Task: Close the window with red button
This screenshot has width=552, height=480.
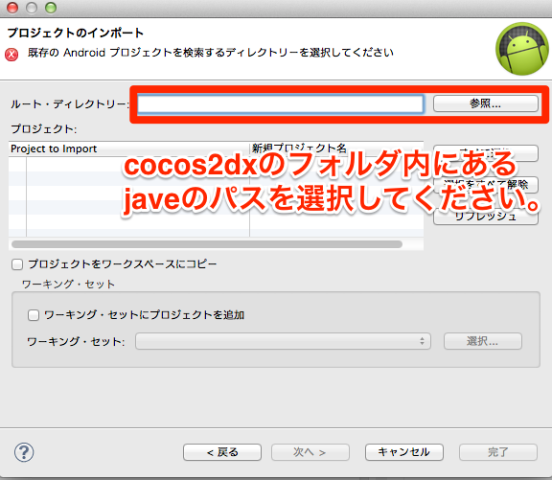Action: pos(12,8)
